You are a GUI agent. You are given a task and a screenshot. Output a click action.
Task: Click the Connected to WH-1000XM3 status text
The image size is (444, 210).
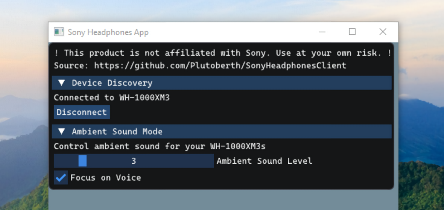point(112,97)
